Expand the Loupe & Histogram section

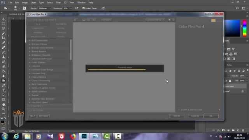point(190,110)
